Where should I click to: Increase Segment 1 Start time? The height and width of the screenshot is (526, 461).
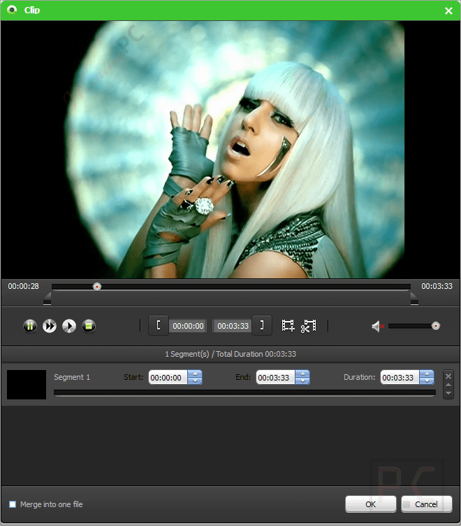[x=195, y=374]
